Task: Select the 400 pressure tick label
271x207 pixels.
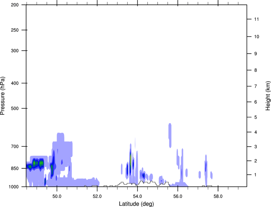Action: (15, 83)
